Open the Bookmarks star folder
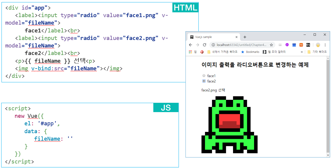331x168 pixels. [x=250, y=52]
